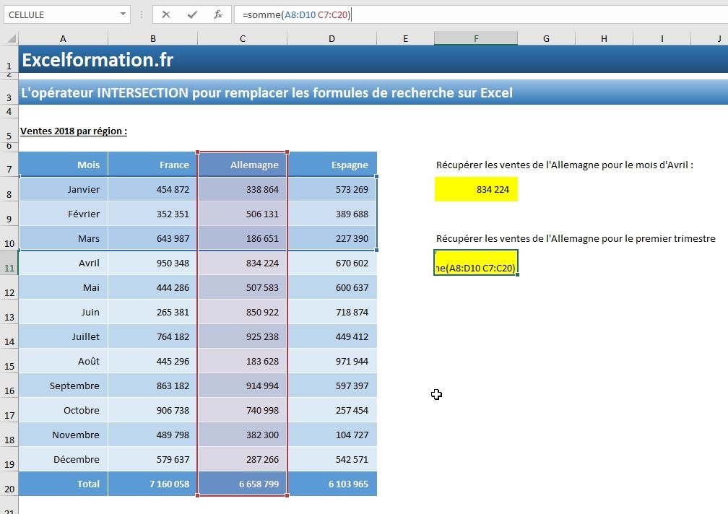
Task: Click the yellow cell showing 834 224
Action: tap(475, 189)
